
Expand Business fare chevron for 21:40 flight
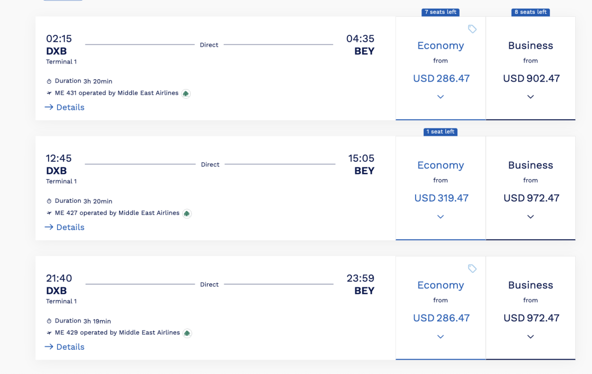531,336
